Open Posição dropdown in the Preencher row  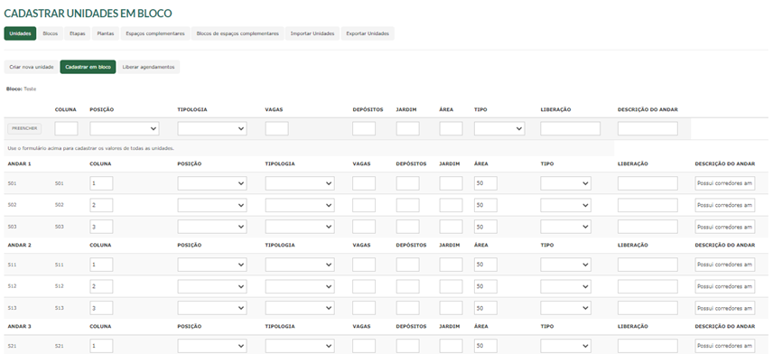tap(125, 128)
